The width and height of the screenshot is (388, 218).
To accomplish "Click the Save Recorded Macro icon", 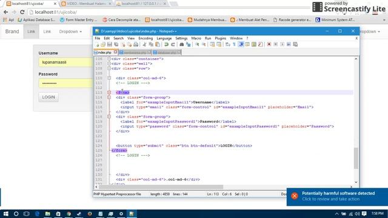I will (295, 44).
